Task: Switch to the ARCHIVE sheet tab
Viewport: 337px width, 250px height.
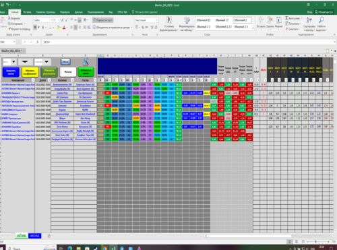Action: (35, 236)
